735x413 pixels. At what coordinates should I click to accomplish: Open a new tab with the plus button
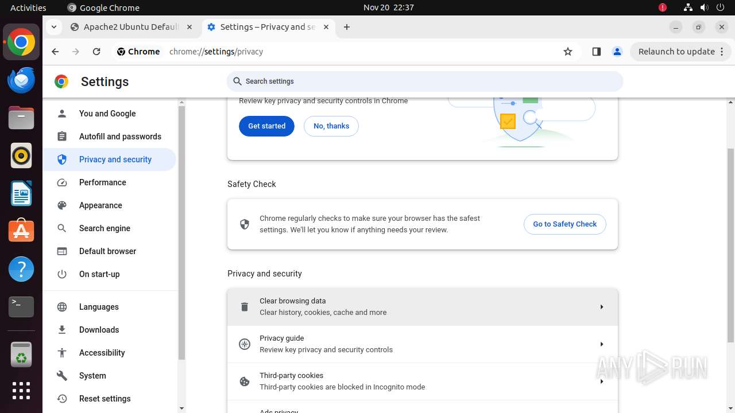[346, 27]
